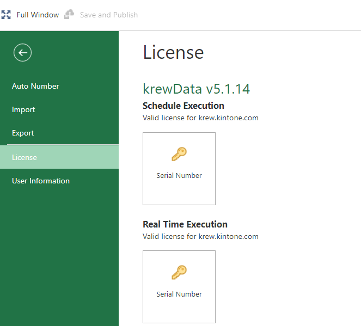Click the Real Time Execution heading
361x326 pixels.
[x=185, y=224]
